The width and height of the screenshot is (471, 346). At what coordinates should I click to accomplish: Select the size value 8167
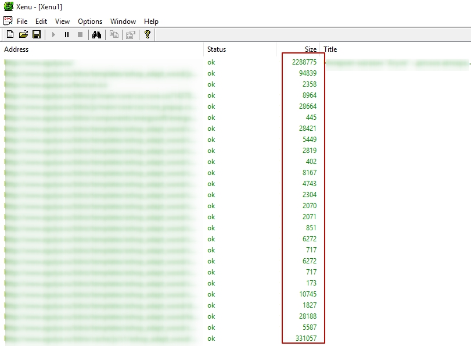tap(310, 173)
